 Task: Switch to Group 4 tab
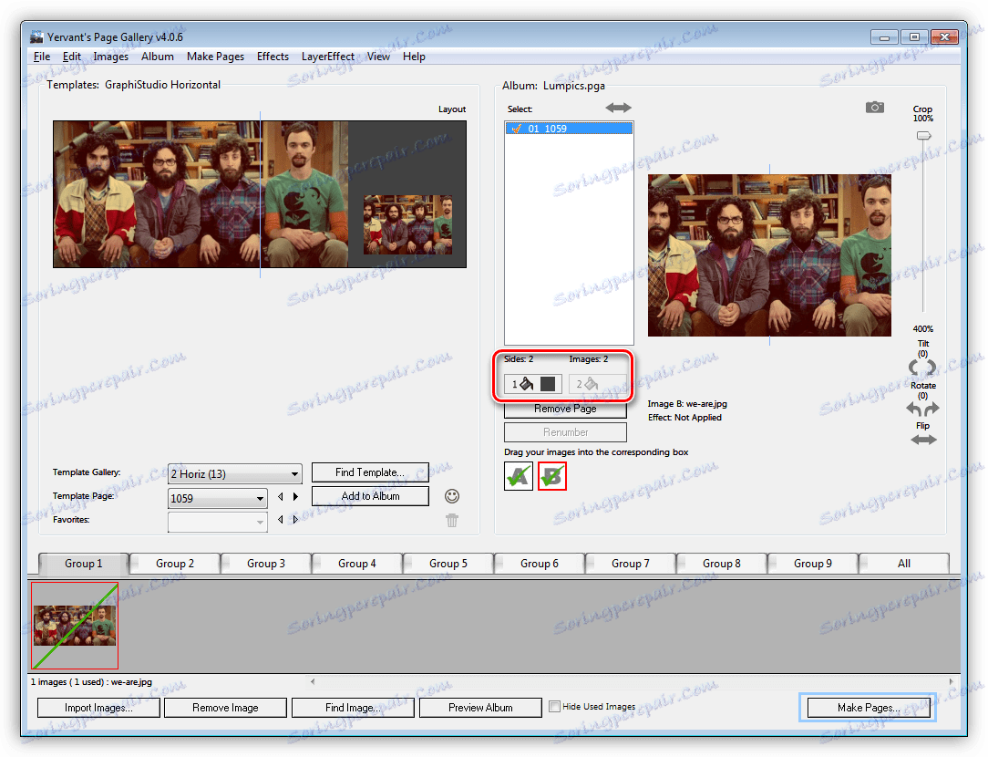tap(356, 564)
